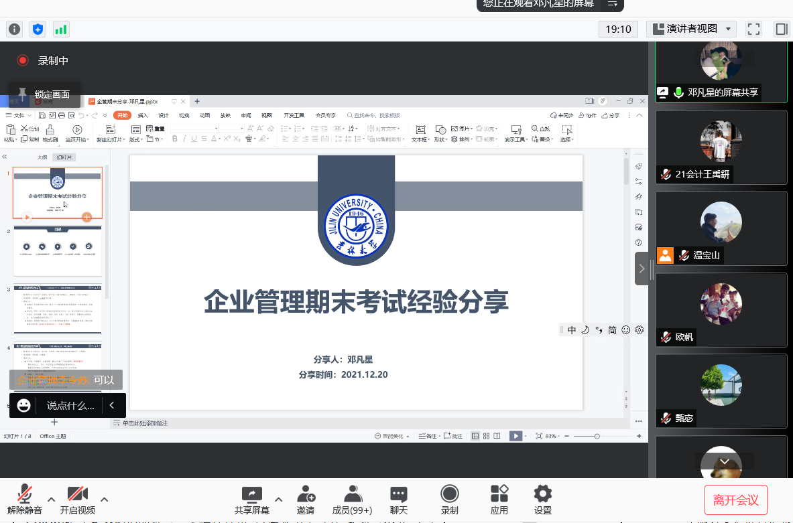Viewport: 793px width, 523px height.
Task: Open the WPS 视图 ribbon tab
Action: click(267, 115)
